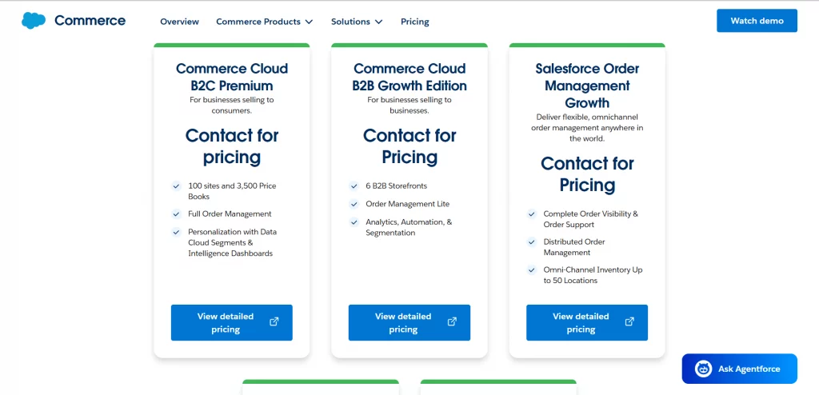The width and height of the screenshot is (819, 395).
Task: Click checkmark beside 6 B2B Storefronts
Action: click(354, 186)
